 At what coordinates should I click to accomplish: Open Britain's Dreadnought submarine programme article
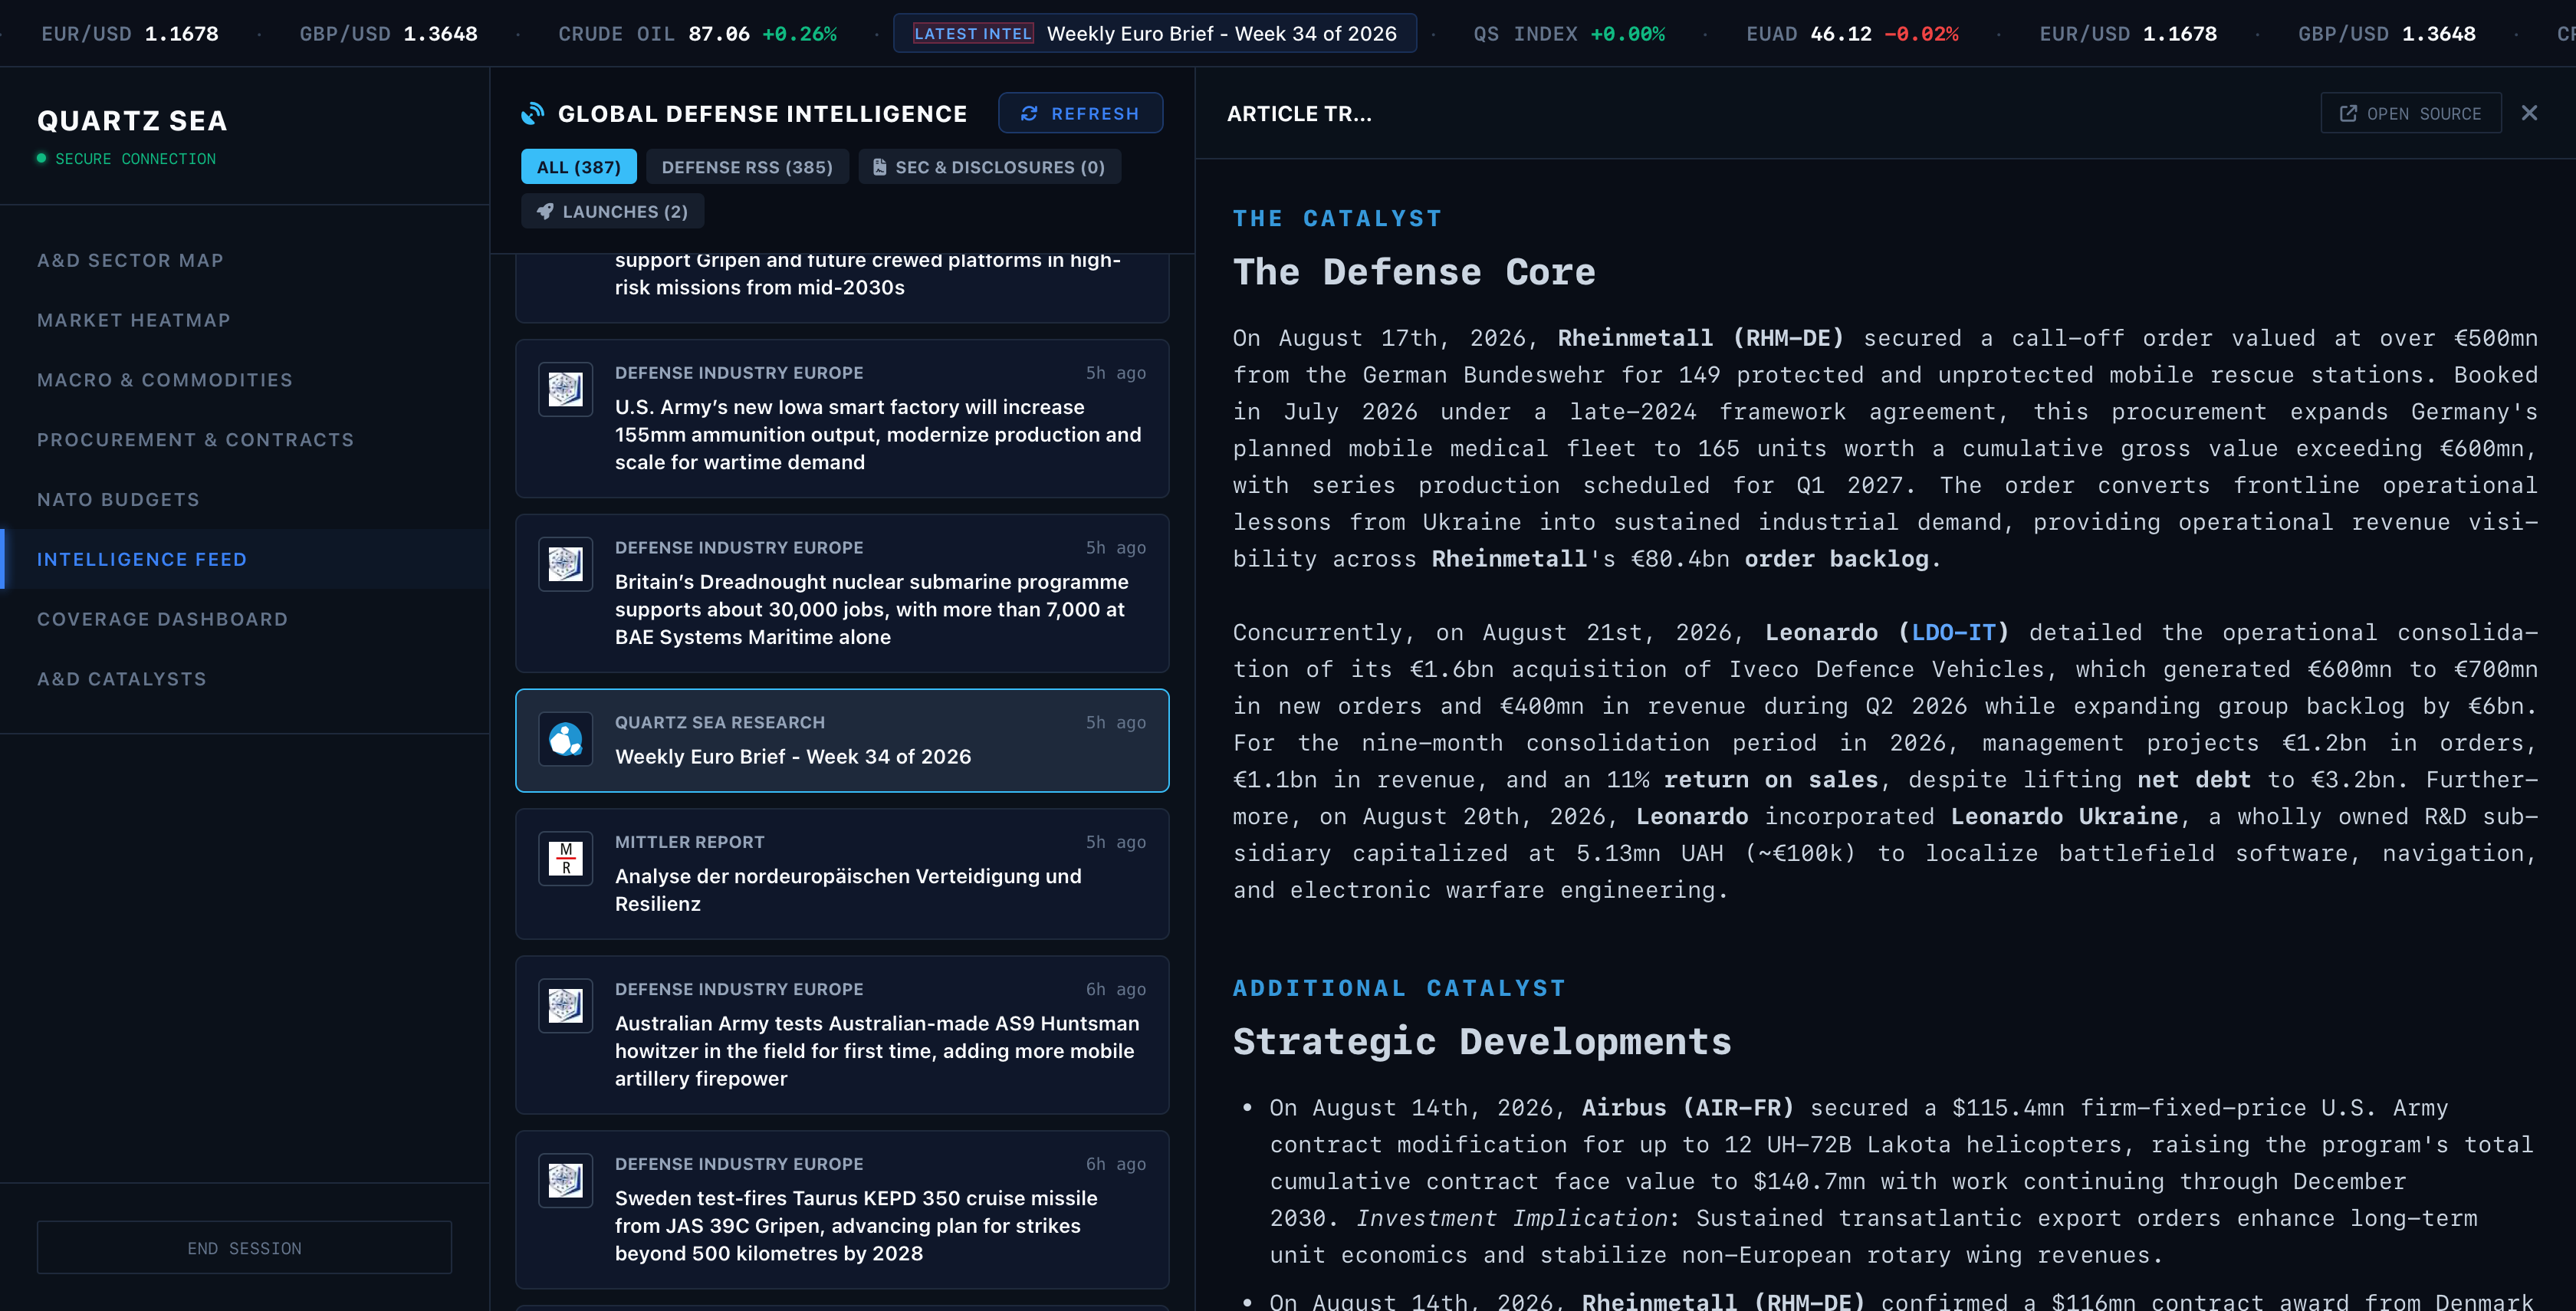pyautogui.click(x=842, y=593)
